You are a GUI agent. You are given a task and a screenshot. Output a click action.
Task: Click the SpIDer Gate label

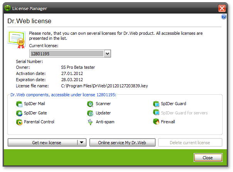point(35,113)
